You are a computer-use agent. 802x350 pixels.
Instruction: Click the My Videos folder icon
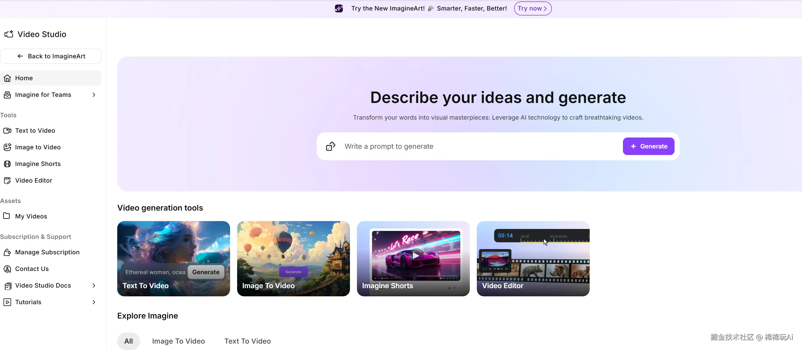click(x=6, y=216)
